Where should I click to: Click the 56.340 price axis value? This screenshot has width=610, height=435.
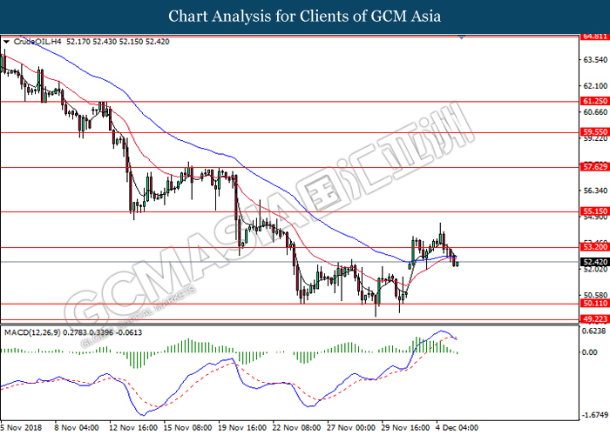(x=595, y=191)
